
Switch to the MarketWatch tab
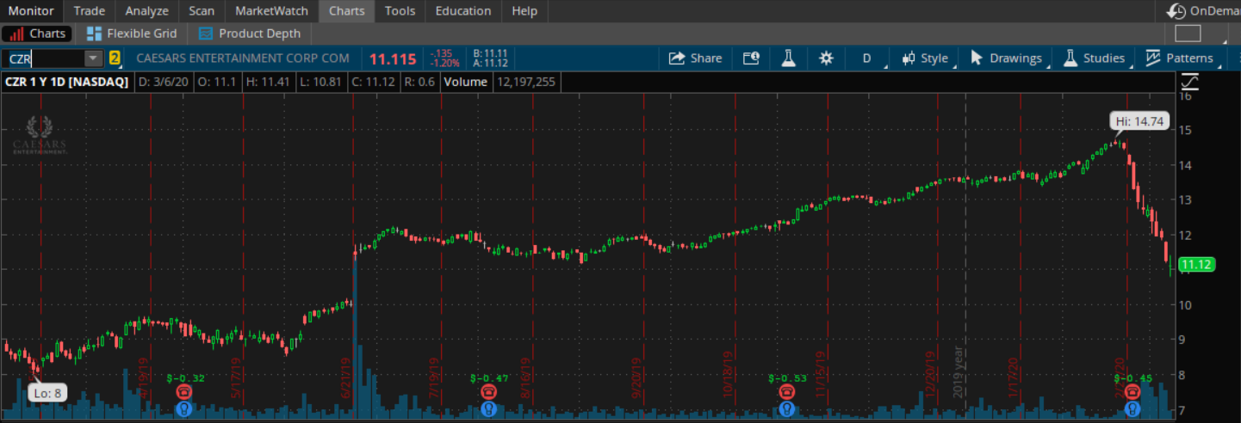271,11
